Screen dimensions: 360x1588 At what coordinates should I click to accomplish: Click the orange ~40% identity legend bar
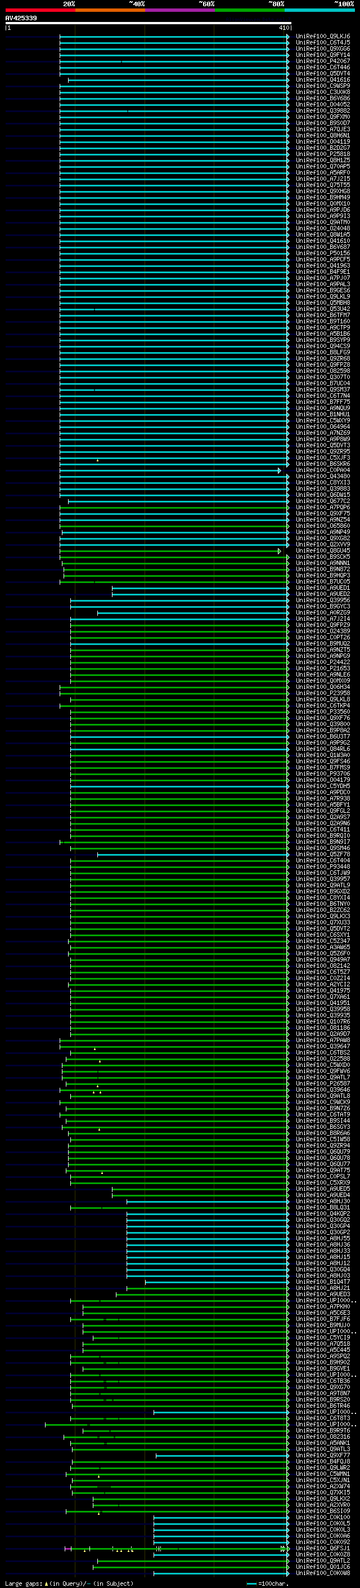110,10
